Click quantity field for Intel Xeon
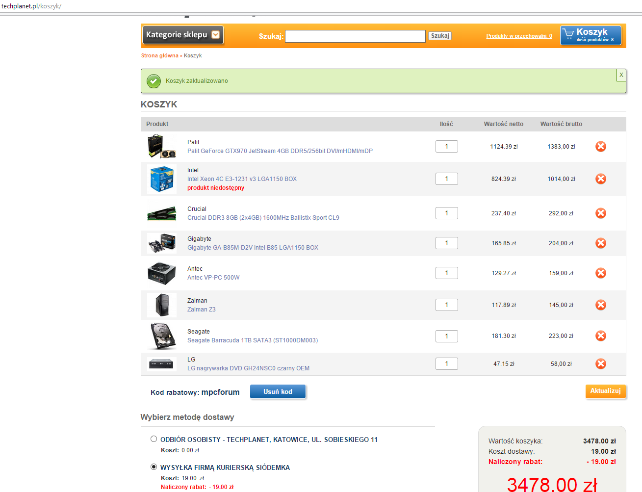The image size is (642, 492). 447,179
